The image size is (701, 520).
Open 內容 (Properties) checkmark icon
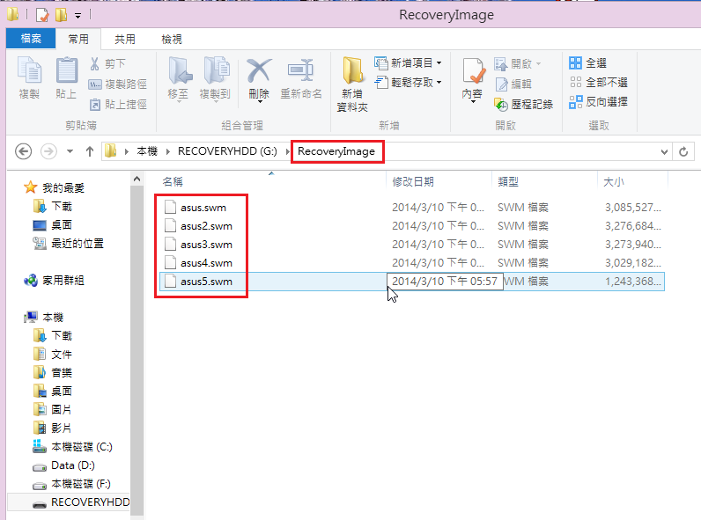point(472,76)
